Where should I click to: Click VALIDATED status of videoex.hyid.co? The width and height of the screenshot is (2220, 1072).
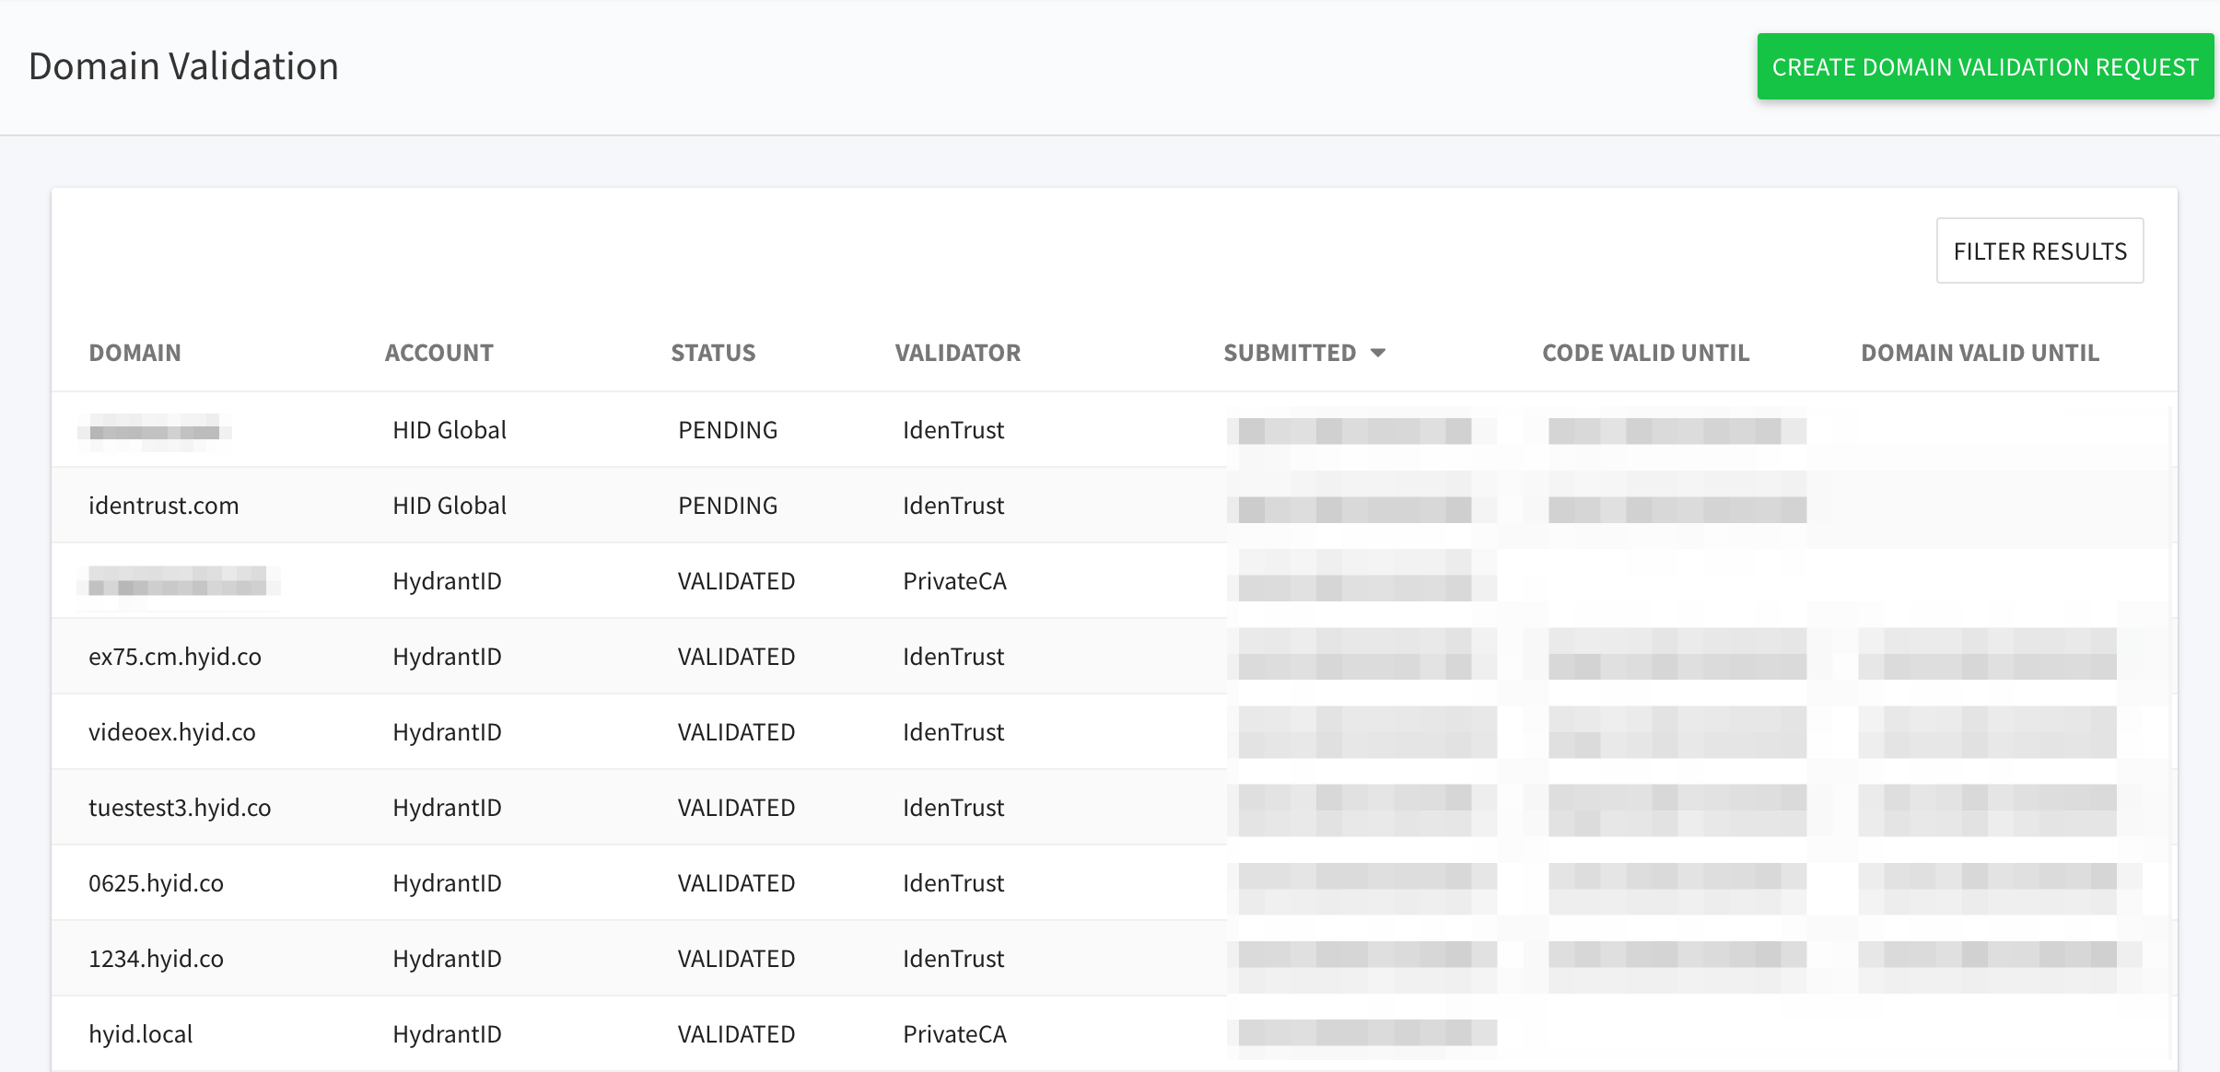pos(736,732)
